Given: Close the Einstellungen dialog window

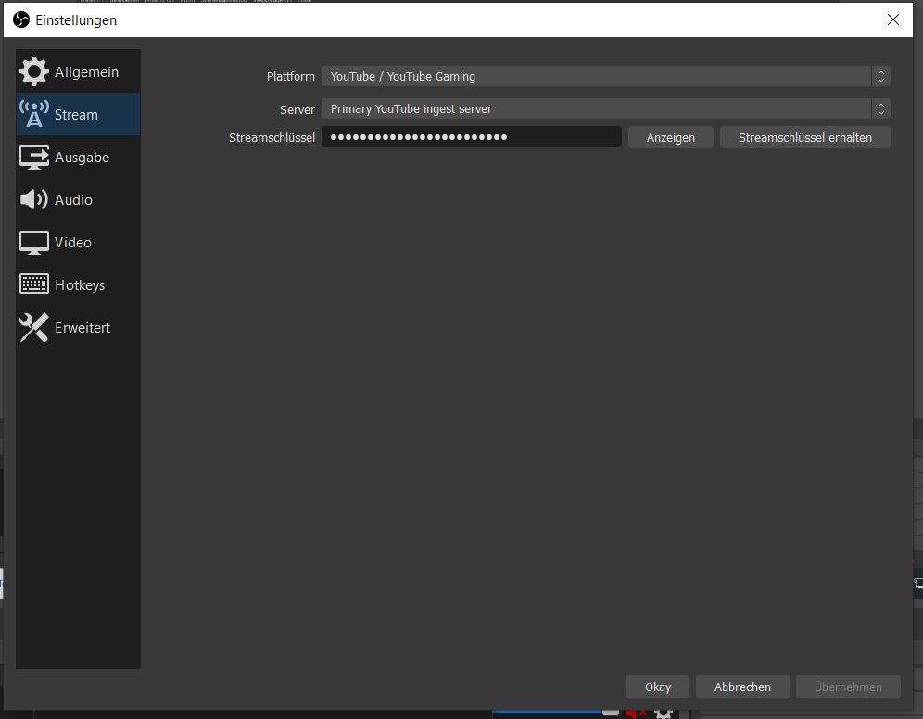Looking at the screenshot, I should [x=893, y=19].
